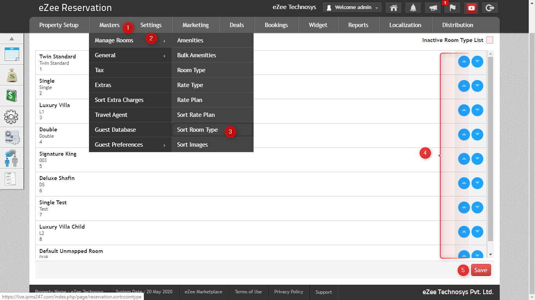Select Sort Images menu item
The image size is (535, 300).
pos(212,145)
